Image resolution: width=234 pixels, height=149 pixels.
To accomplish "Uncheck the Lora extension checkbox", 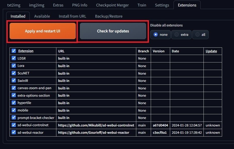I will pyautogui.click(x=14, y=66).
